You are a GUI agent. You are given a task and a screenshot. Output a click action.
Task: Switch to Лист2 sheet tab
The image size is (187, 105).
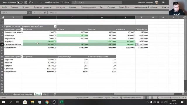coord(46,94)
